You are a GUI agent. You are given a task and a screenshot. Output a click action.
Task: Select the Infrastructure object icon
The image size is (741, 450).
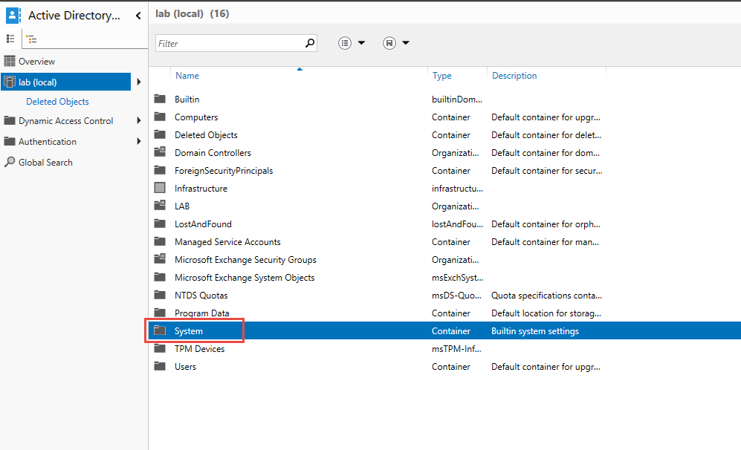tap(160, 188)
